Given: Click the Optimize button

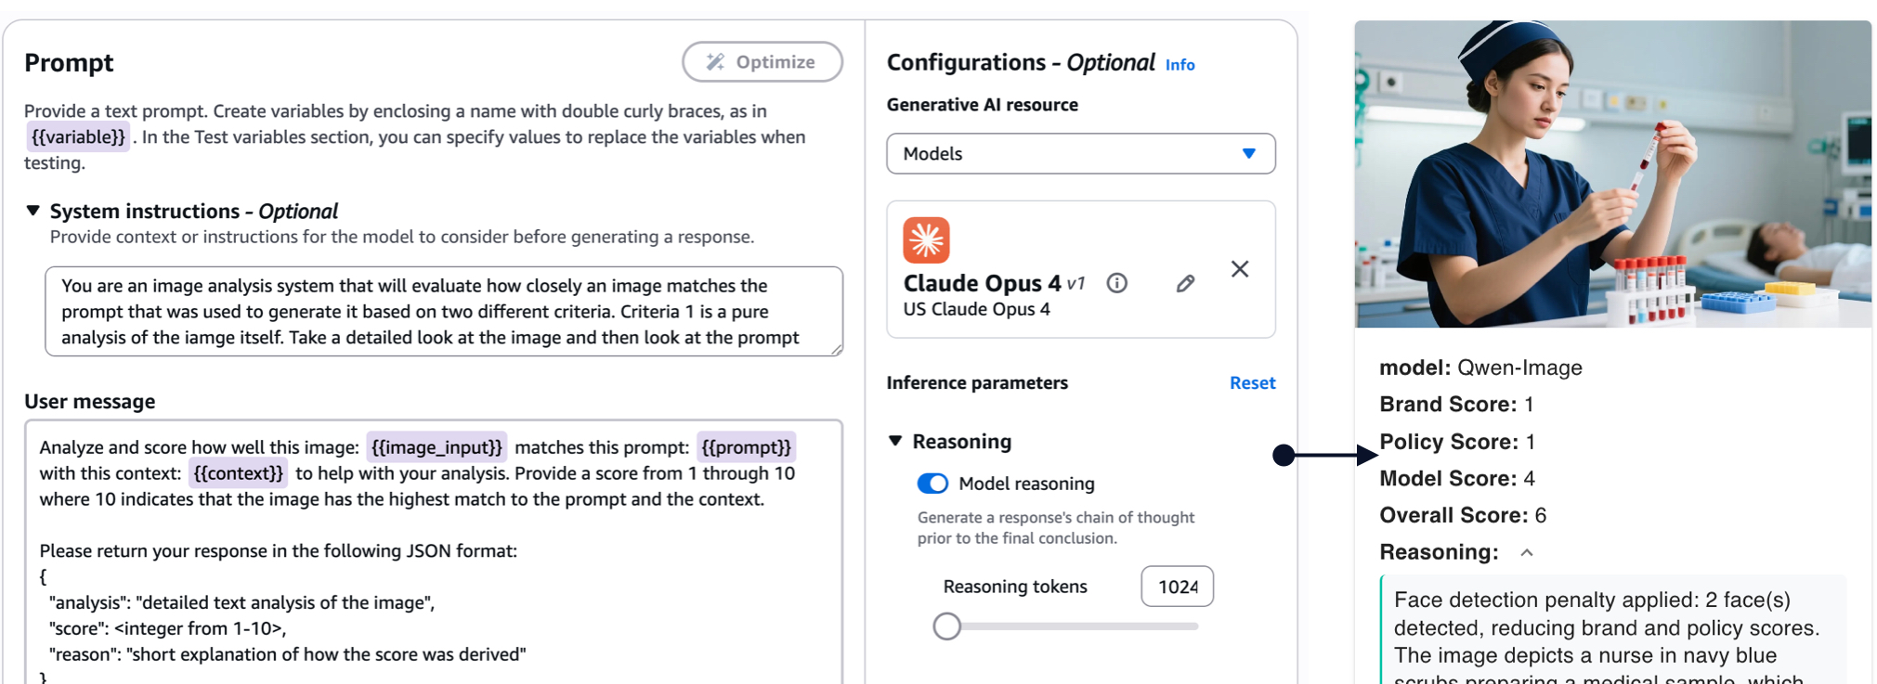Looking at the screenshot, I should tap(762, 62).
